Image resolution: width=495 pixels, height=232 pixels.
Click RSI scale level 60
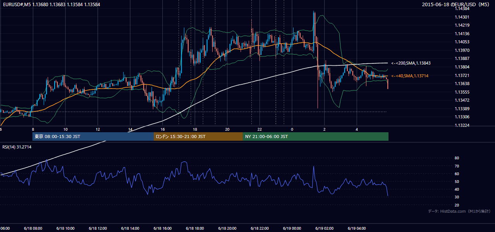click(457, 174)
